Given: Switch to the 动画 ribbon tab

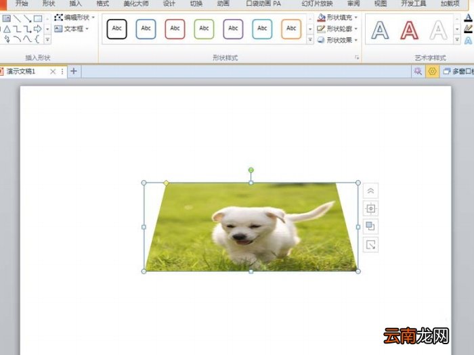Looking at the screenshot, I should (x=223, y=3).
